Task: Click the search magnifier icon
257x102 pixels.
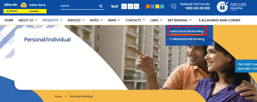Action: click(101, 6)
